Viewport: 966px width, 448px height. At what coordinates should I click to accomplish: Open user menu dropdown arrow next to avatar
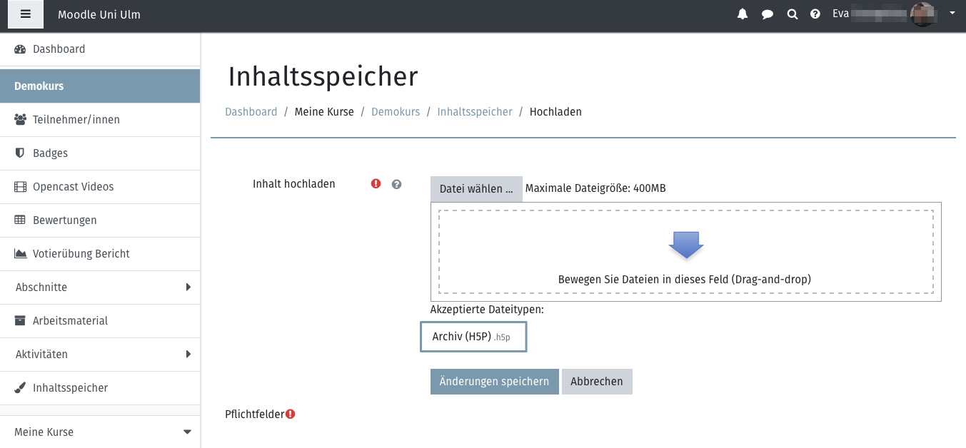coord(952,13)
